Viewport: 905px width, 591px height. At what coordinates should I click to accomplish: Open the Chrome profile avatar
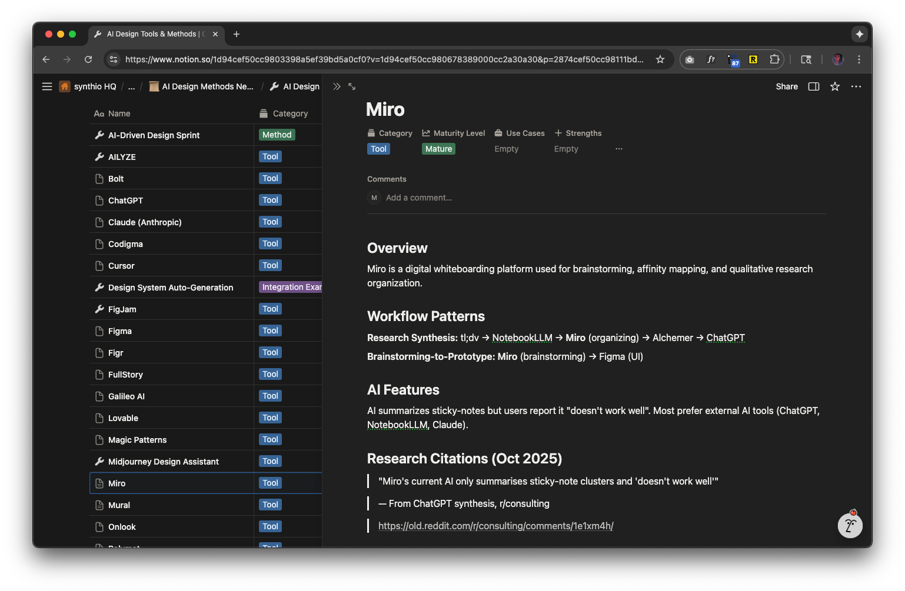(x=838, y=59)
